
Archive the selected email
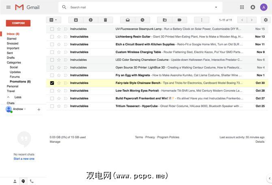pos(76,20)
